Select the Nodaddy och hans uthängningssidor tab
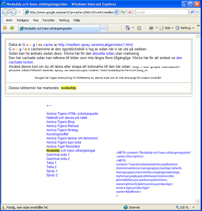Viewport: 202px width, 211px height. coord(59,28)
